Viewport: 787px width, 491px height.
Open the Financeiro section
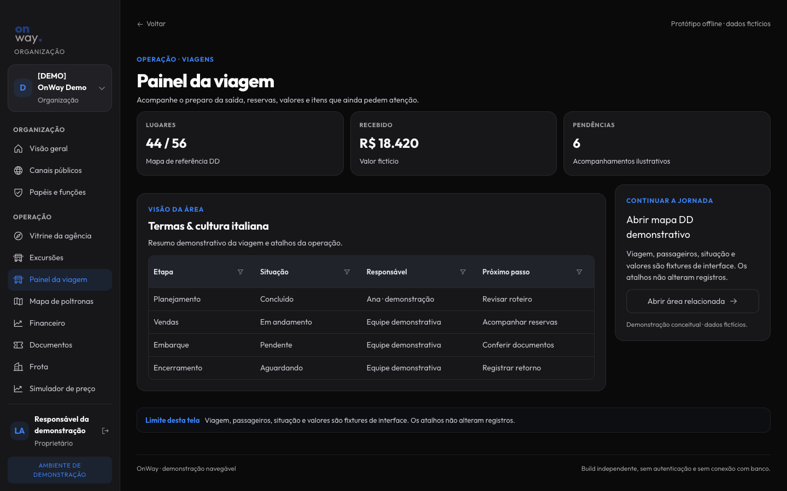[x=60, y=323]
